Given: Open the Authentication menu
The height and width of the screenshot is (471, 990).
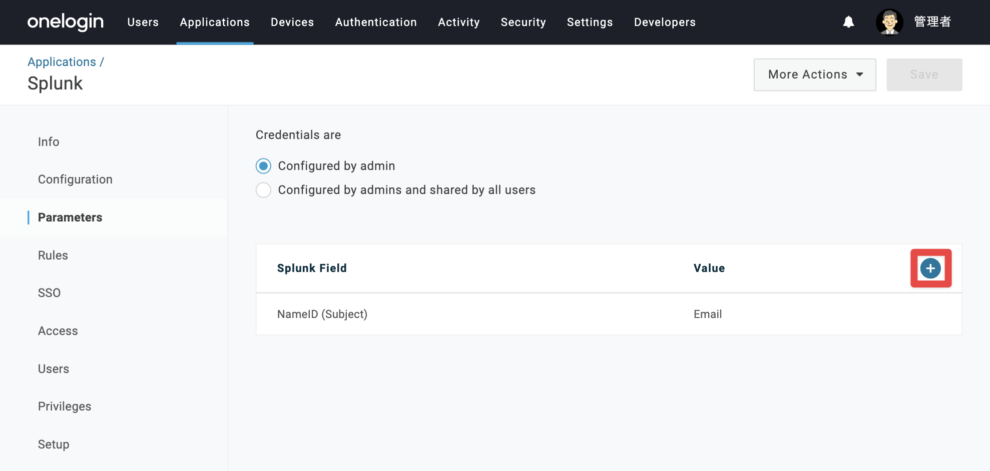Looking at the screenshot, I should point(376,22).
